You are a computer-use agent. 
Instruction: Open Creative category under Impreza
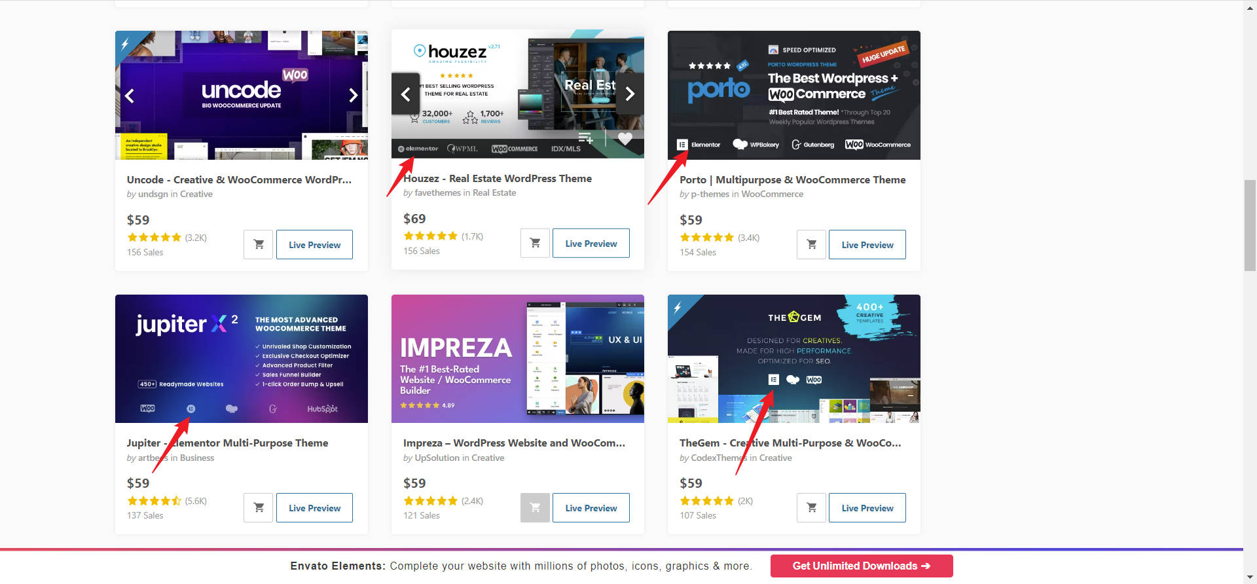(x=488, y=458)
